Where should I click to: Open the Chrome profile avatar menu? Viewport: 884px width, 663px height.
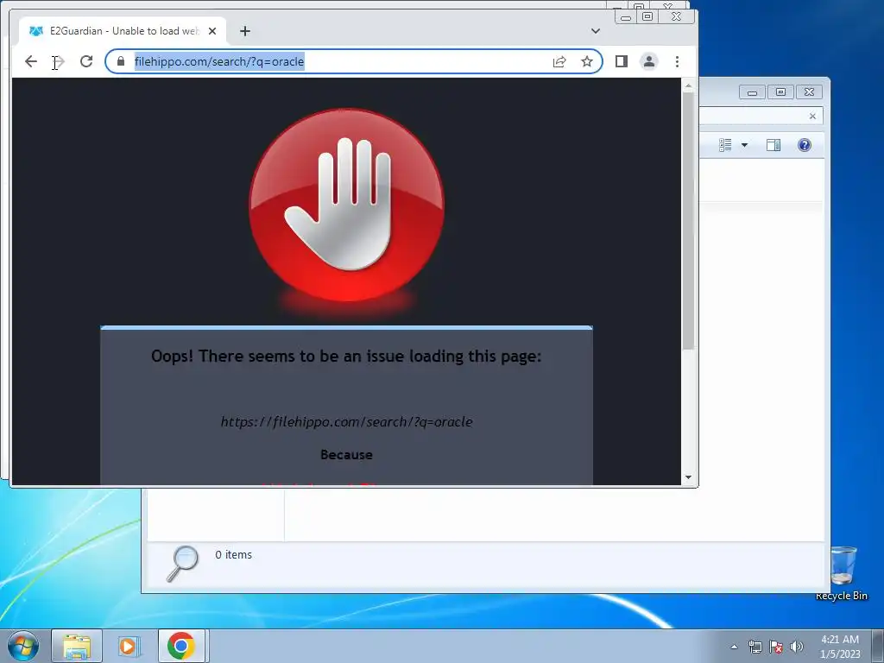click(649, 61)
